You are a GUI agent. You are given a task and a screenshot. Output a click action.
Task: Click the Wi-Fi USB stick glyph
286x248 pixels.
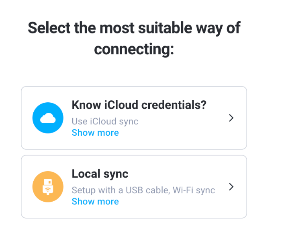pyautogui.click(x=48, y=187)
